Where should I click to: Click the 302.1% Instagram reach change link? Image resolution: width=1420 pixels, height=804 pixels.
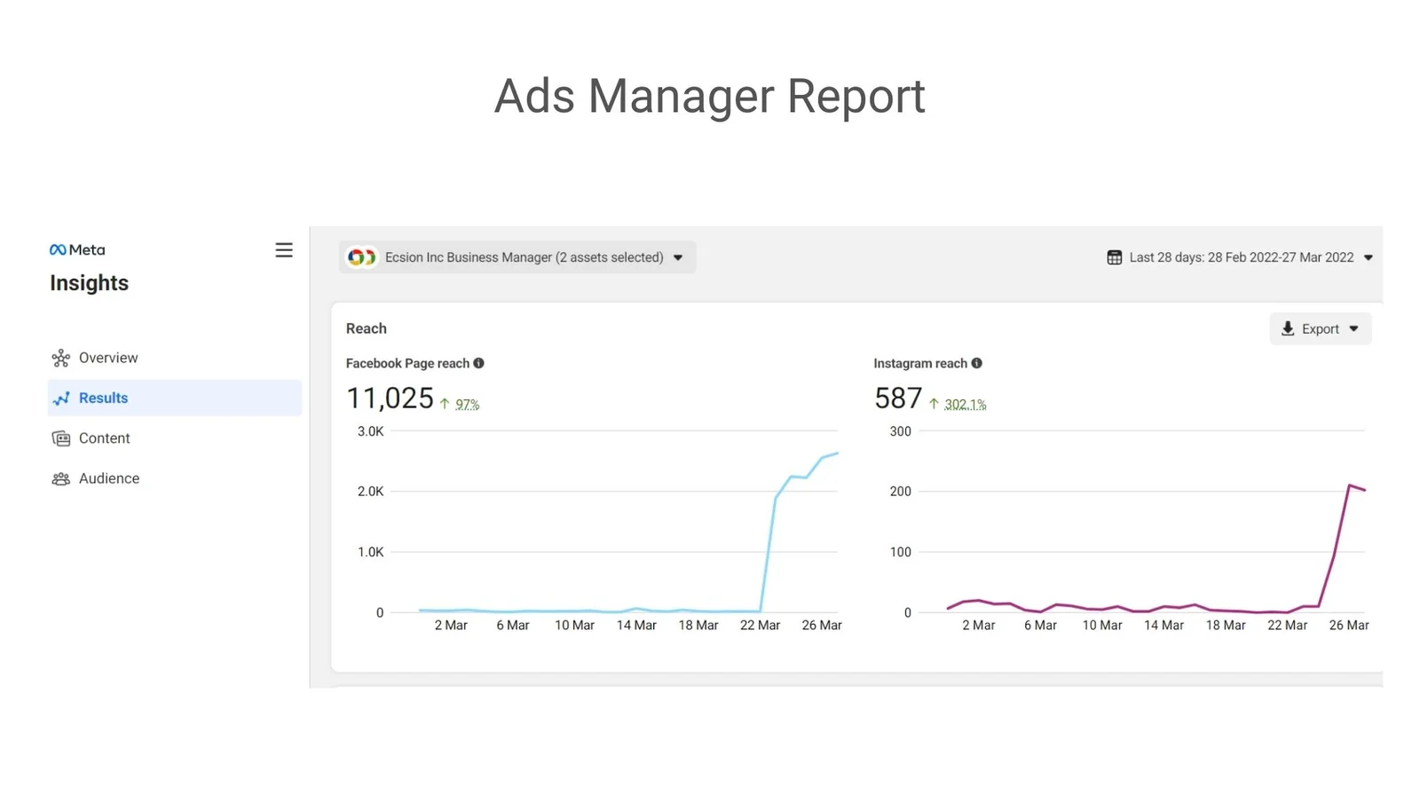pos(965,405)
